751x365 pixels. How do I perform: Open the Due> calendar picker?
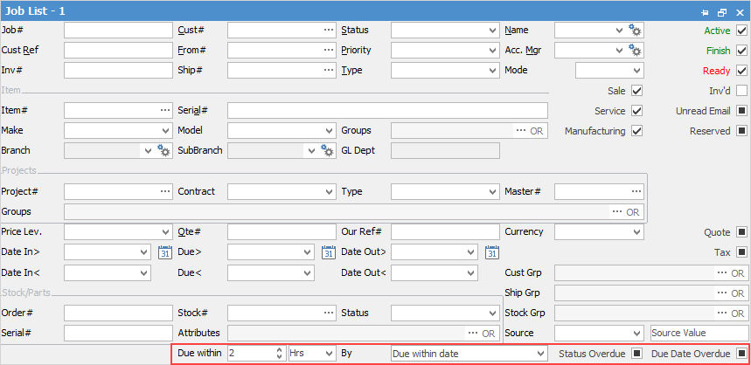329,252
